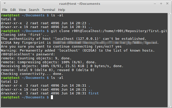
Task: Close the terminal window
Action: click(167, 3)
